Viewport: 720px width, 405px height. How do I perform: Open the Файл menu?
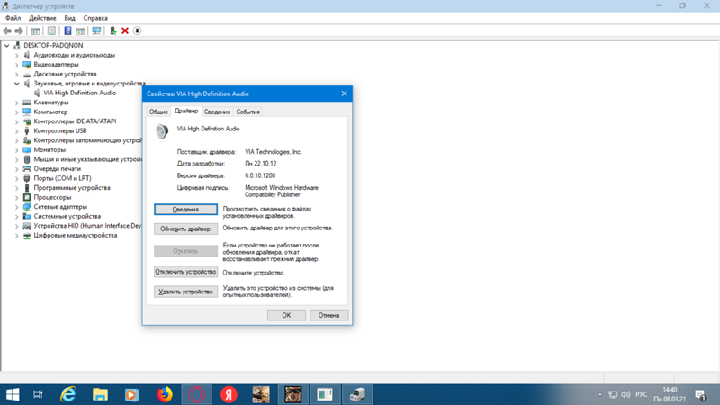tap(13, 18)
